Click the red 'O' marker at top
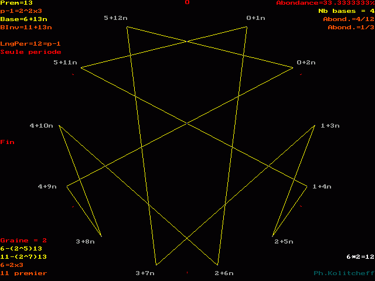 (x=187, y=3)
